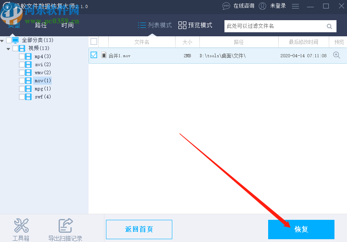
Task: Click the 未登录 user account icon
Action: point(262,6)
